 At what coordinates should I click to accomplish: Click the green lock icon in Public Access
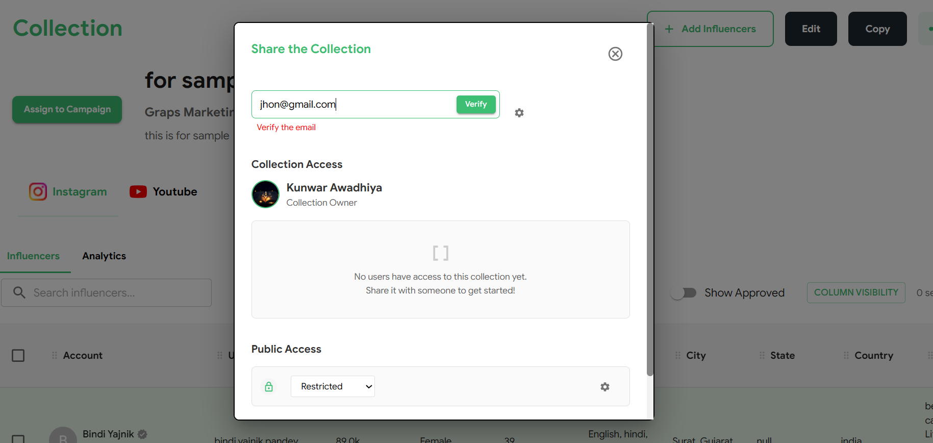pos(269,387)
